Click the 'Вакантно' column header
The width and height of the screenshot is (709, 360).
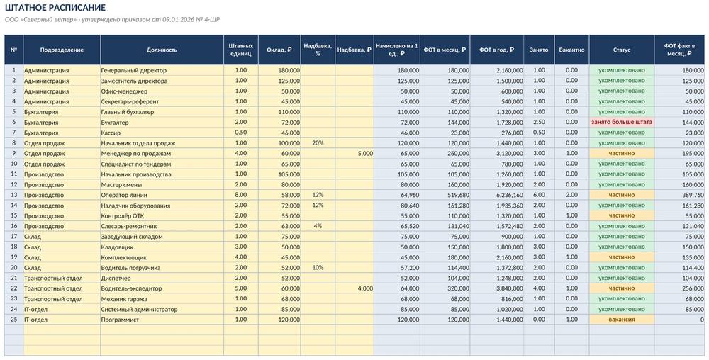click(571, 50)
